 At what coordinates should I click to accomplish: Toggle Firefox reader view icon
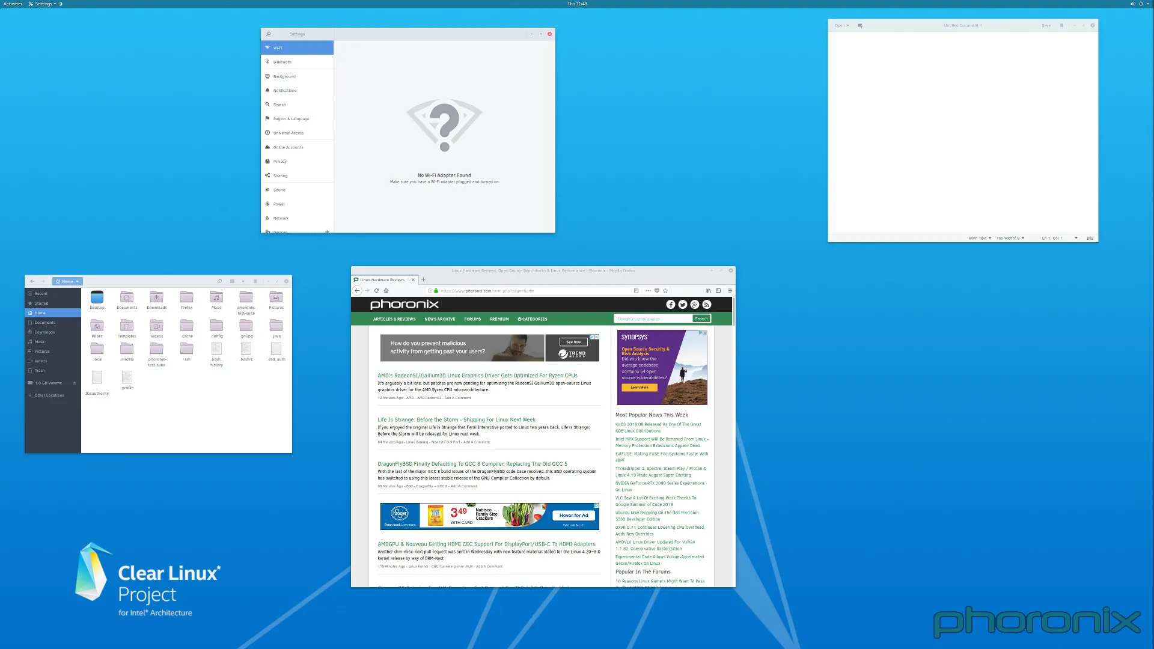[x=636, y=291]
